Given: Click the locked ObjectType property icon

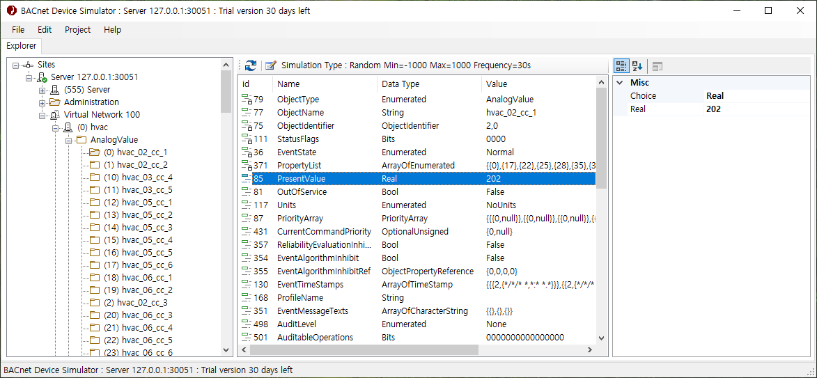Looking at the screenshot, I should coord(246,100).
